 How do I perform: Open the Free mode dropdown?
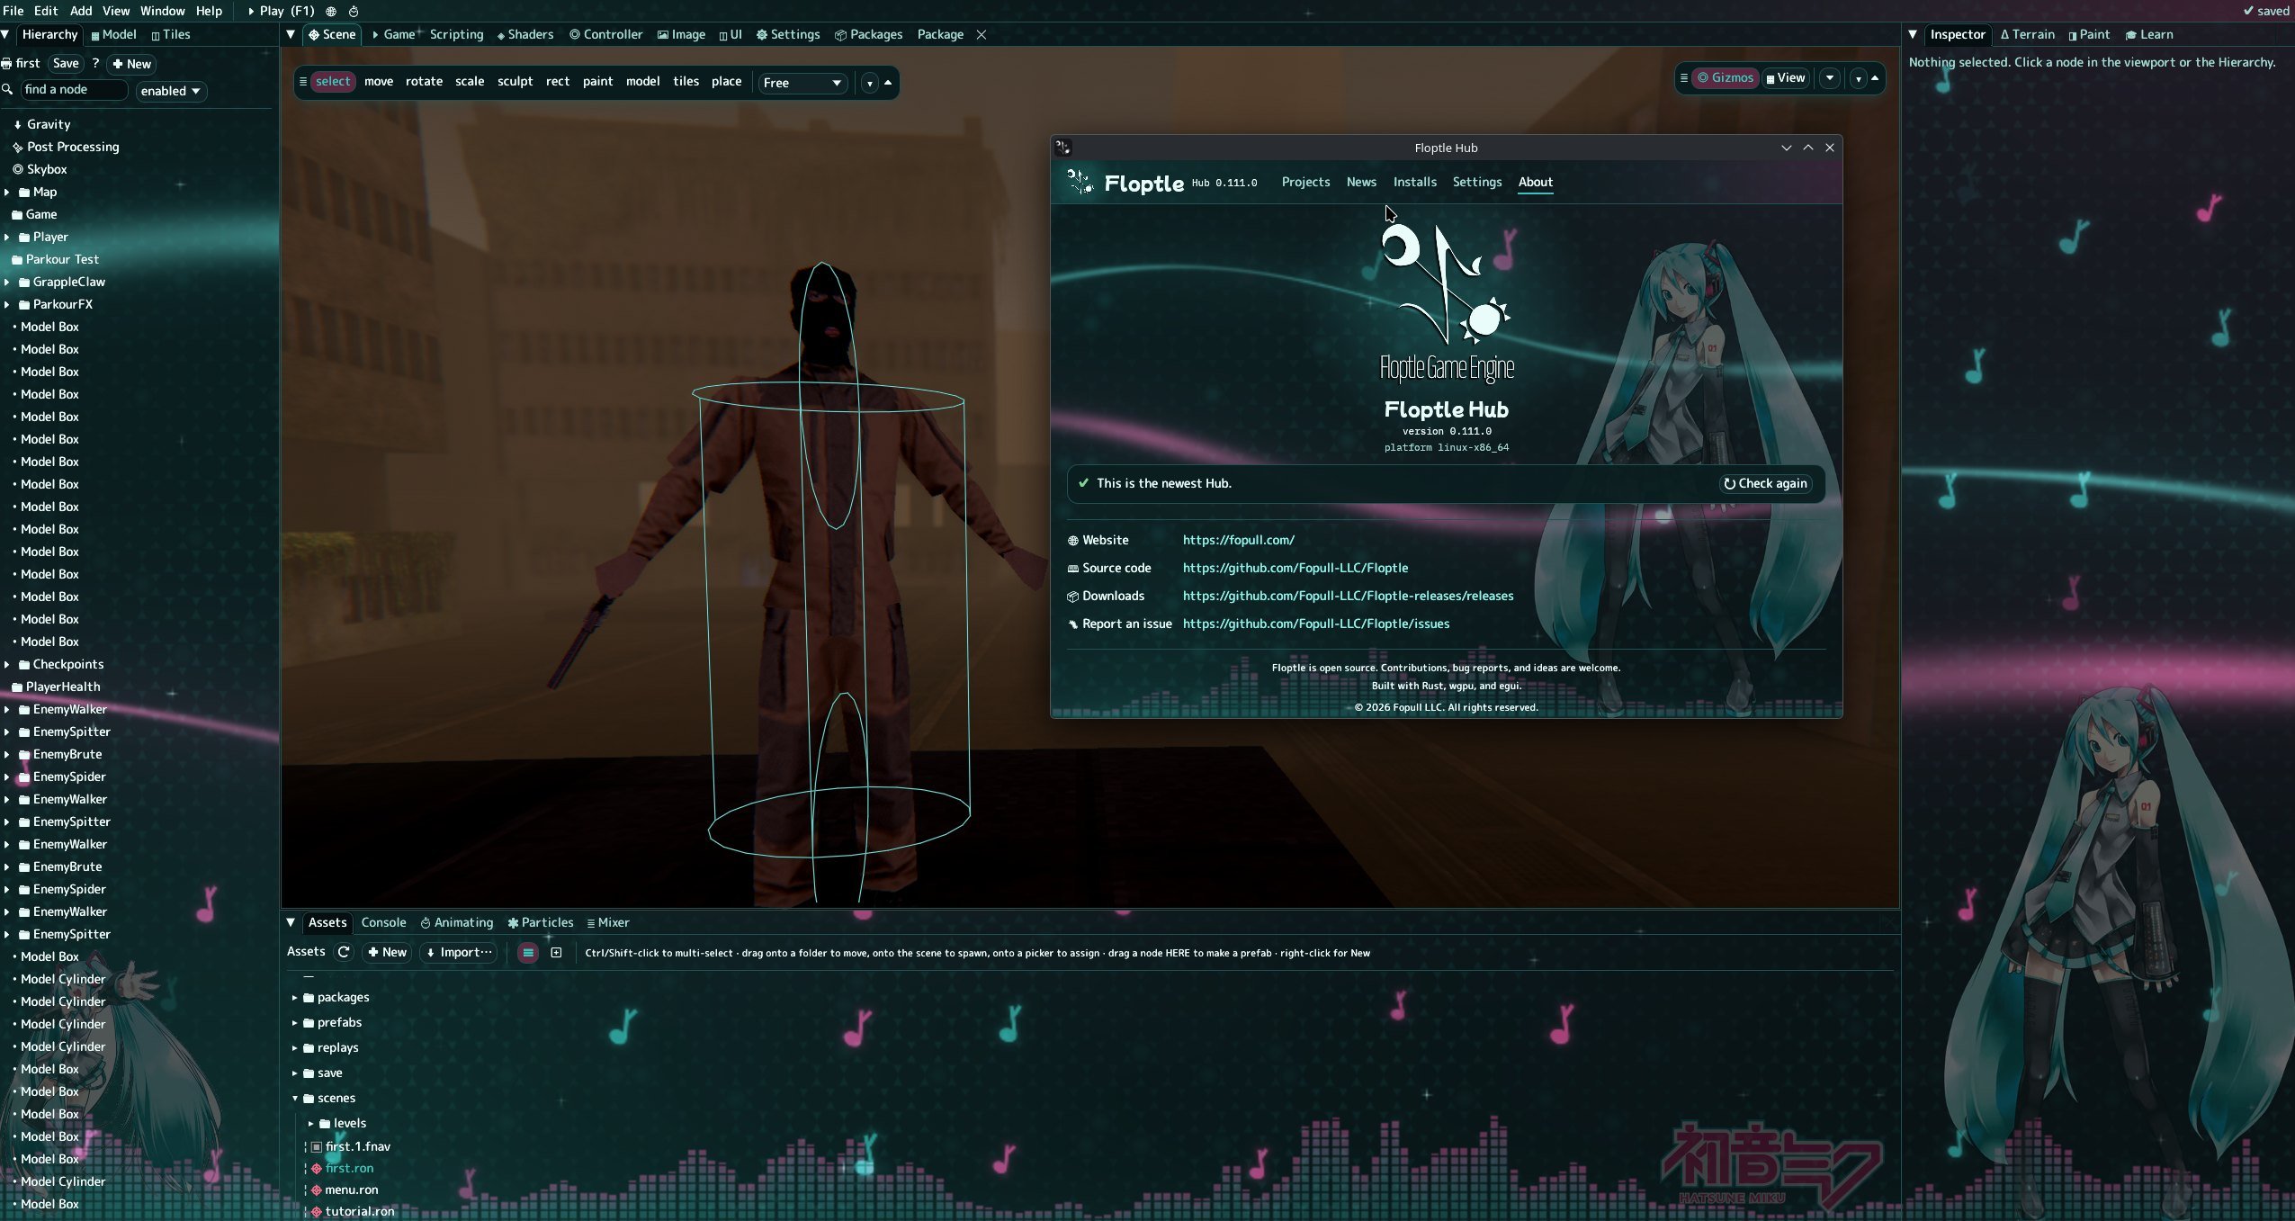click(x=802, y=83)
